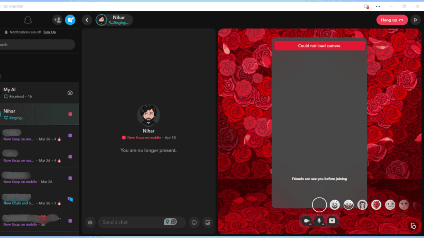Screen dimensions: 424x238
Task: Choose the faded pink lens at carousel end
Action: (404, 205)
